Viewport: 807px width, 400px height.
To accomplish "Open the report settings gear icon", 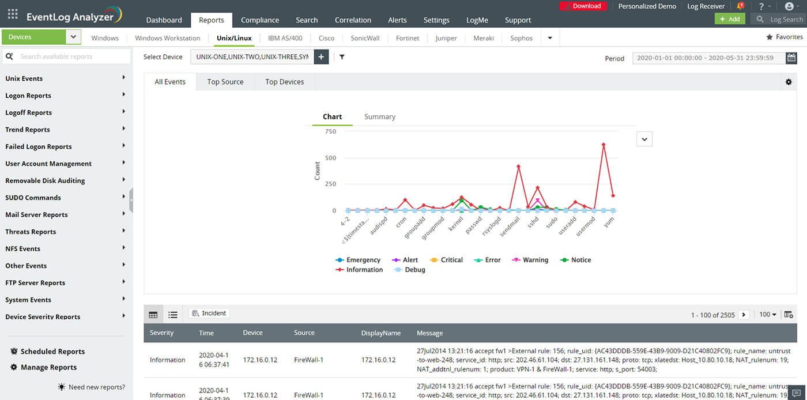I will click(x=789, y=82).
